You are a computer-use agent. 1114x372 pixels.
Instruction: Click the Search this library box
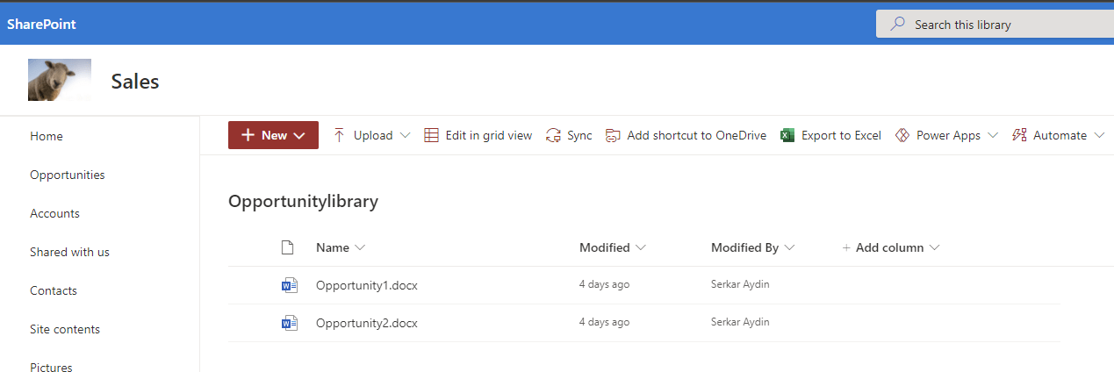click(x=1001, y=25)
